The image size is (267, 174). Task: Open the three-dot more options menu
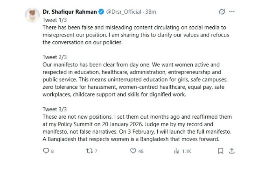pos(235,12)
